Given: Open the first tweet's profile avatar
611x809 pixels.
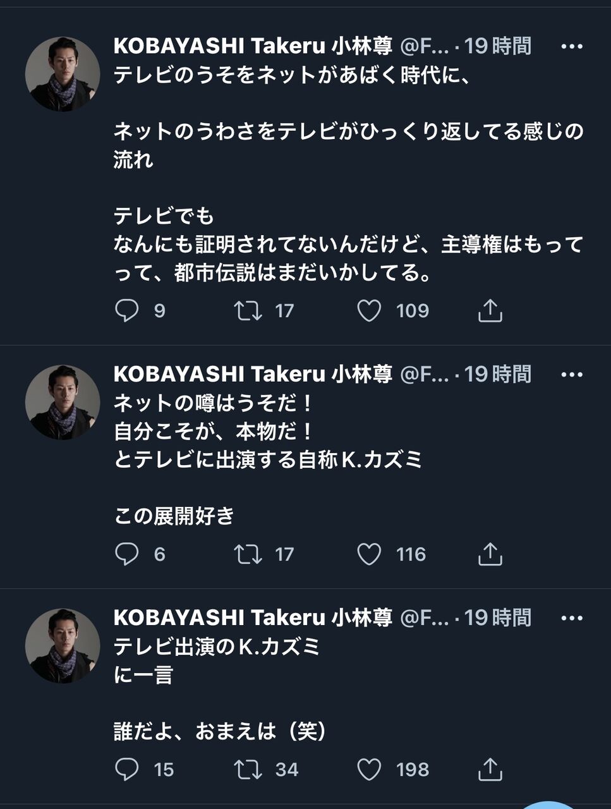Looking at the screenshot, I should click(x=63, y=74).
